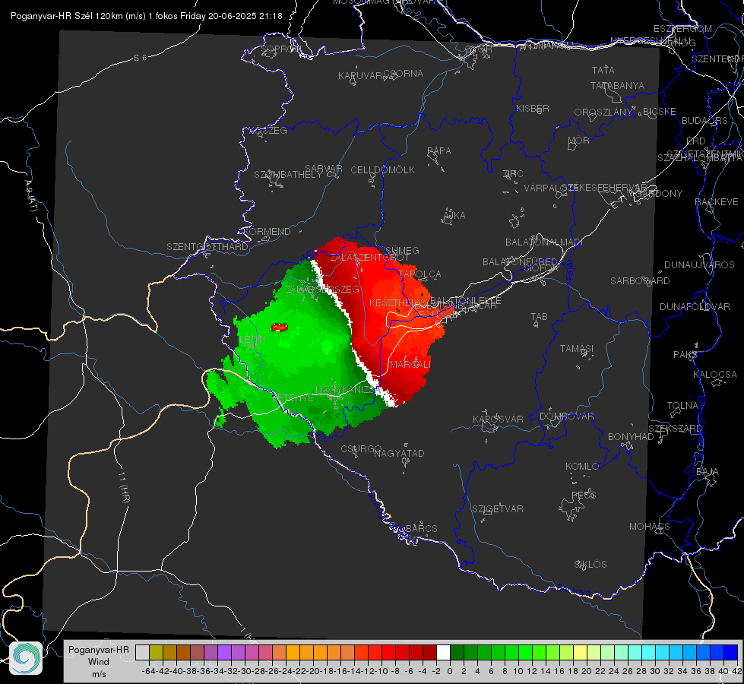Click the 'S 6' road label

pyautogui.click(x=140, y=58)
